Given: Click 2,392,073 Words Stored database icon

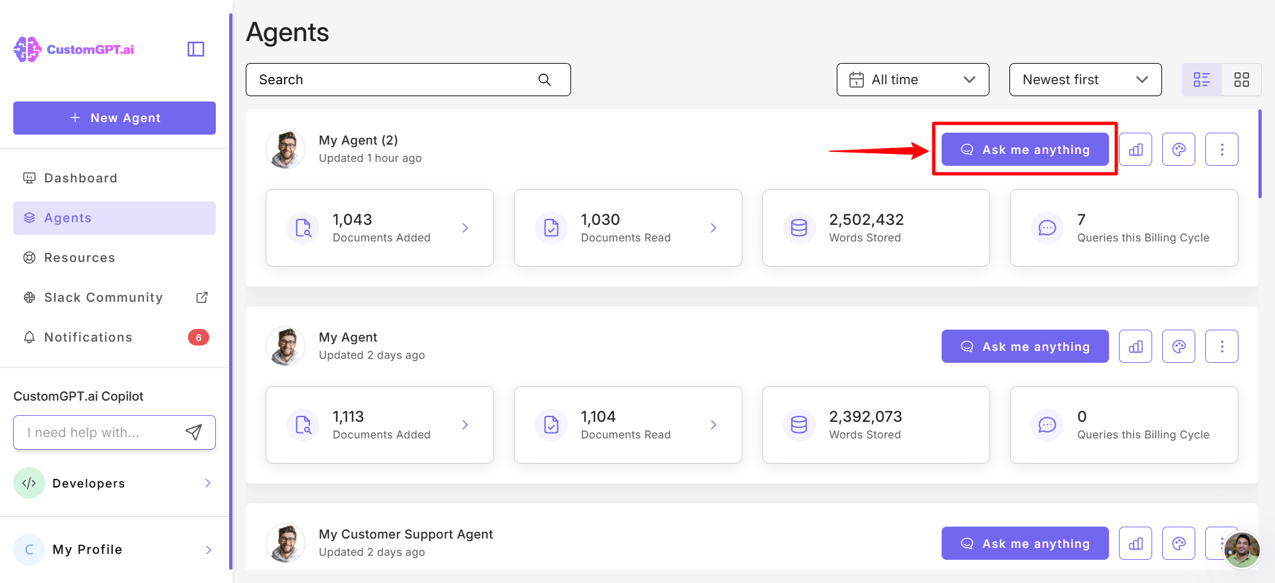Looking at the screenshot, I should click(799, 425).
